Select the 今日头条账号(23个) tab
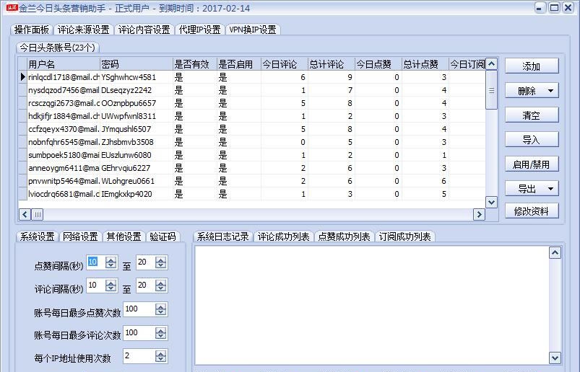Image resolution: width=580 pixels, height=372 pixels. [58, 48]
